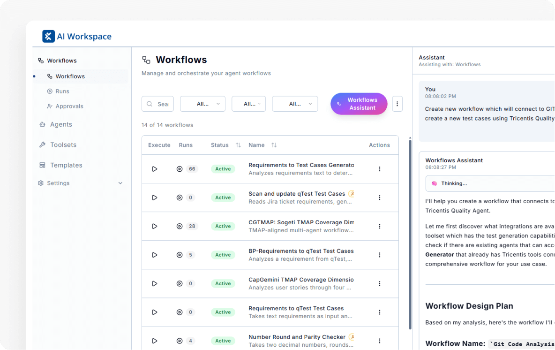Click the three-dot menu beside Workflows Assistant button
Screen dimensions: 555x350
397,104
